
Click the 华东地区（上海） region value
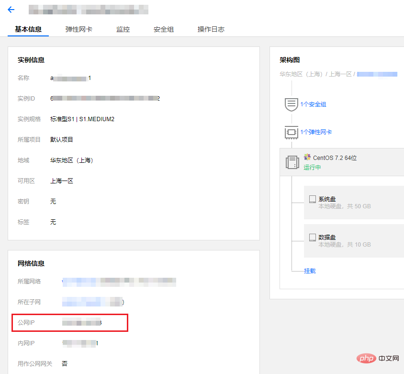[x=72, y=160]
